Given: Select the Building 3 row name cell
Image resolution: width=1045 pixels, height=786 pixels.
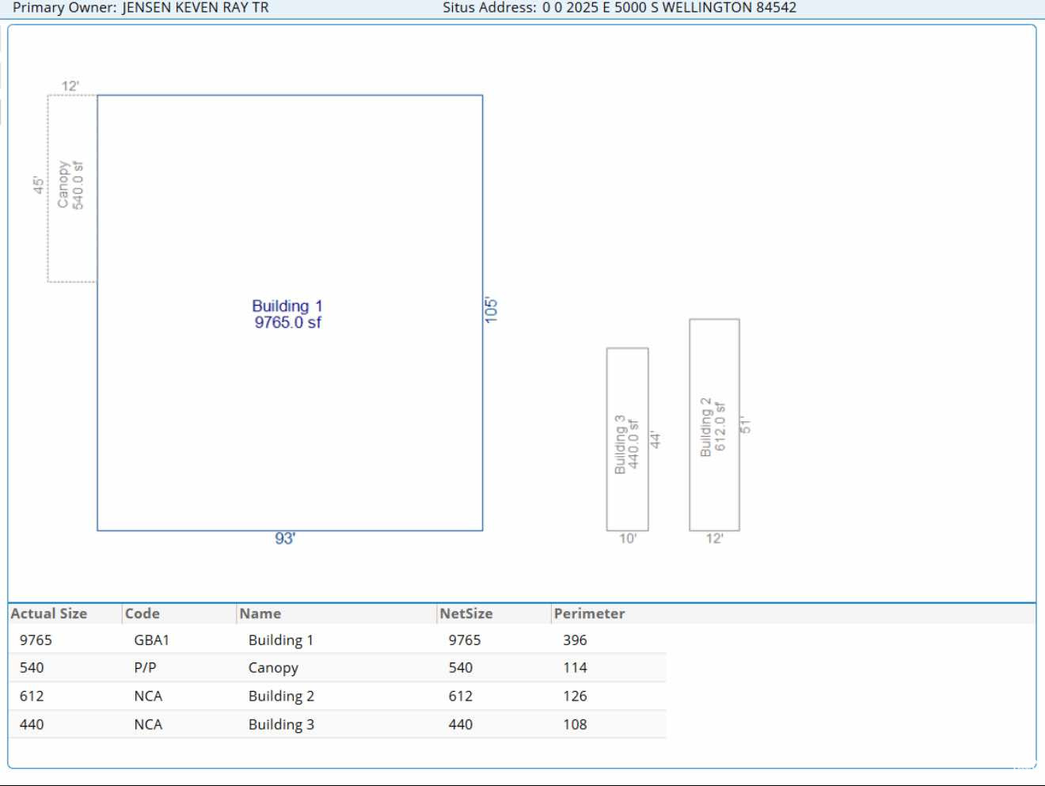Looking at the screenshot, I should coord(281,725).
